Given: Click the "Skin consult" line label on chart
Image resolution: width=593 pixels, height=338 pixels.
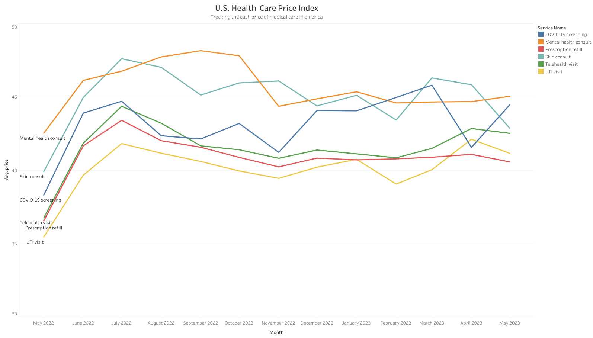Looking at the screenshot, I should coord(32,177).
